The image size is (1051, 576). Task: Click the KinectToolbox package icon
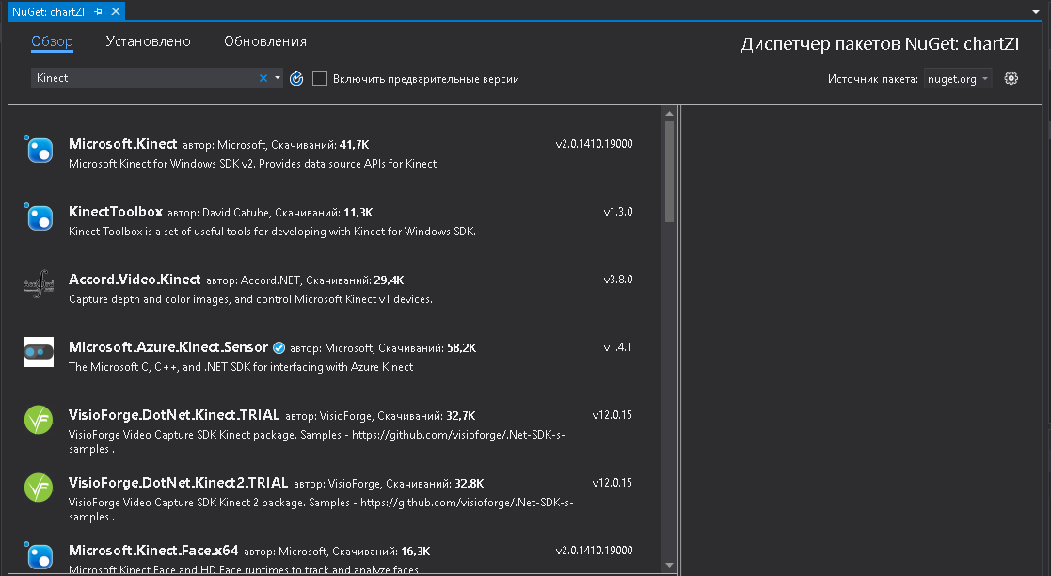(39, 217)
